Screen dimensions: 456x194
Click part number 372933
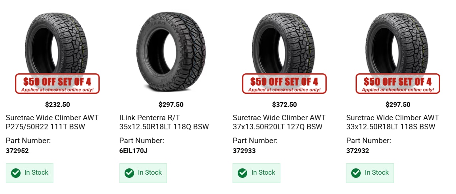click(x=244, y=151)
